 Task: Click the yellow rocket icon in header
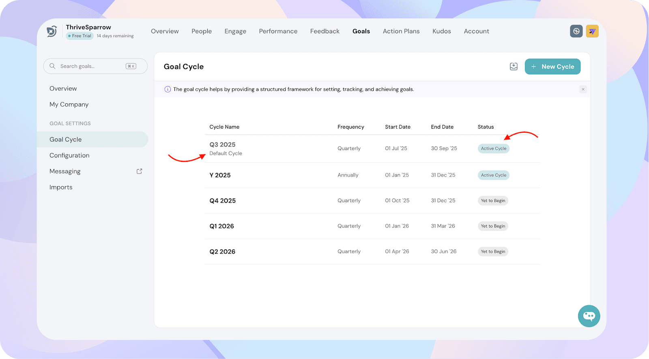592,31
